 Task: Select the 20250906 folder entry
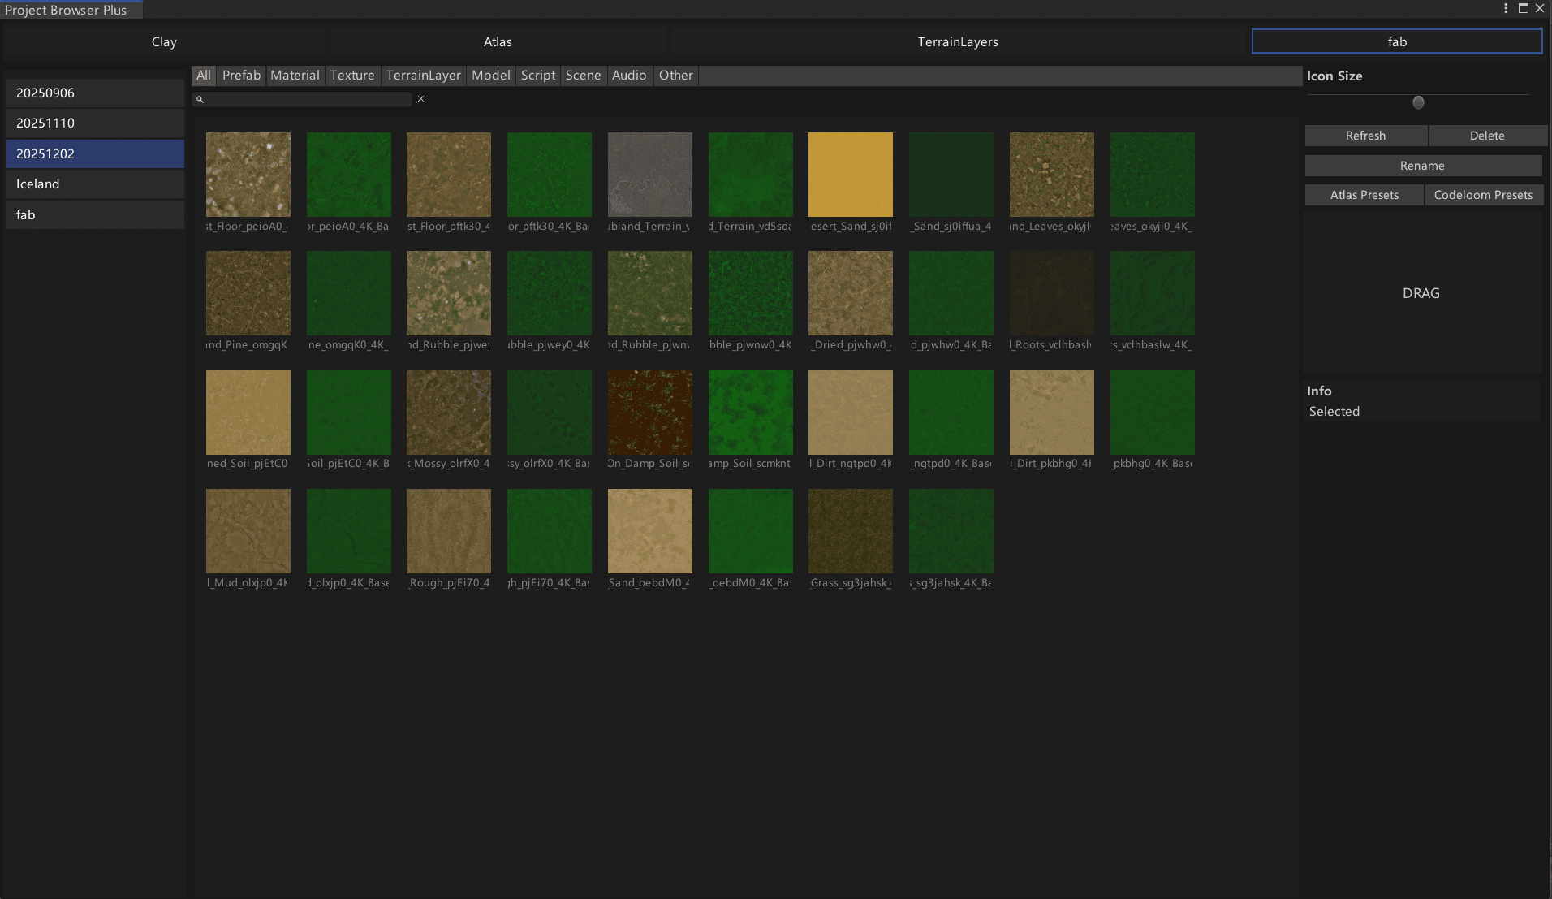(x=95, y=93)
